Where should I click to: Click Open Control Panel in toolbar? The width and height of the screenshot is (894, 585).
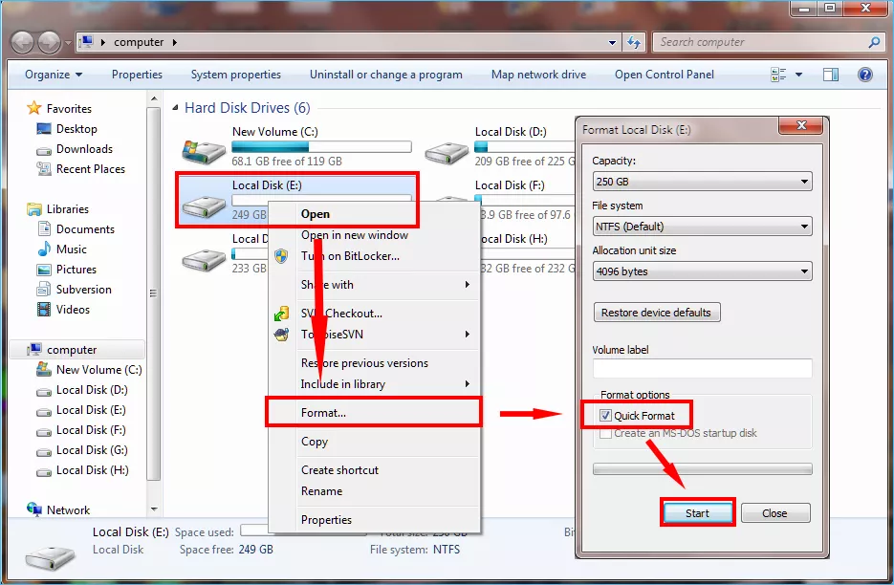tap(665, 75)
